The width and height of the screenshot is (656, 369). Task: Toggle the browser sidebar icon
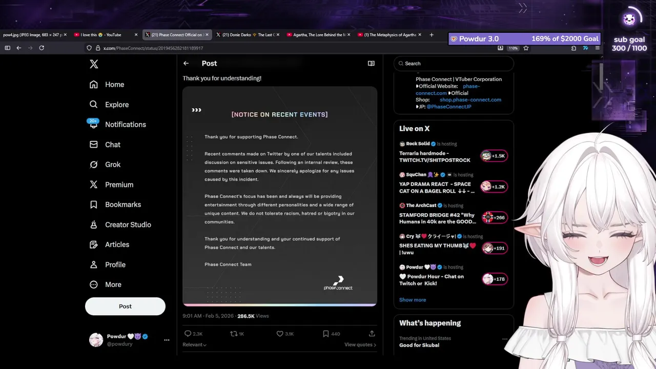click(7, 48)
